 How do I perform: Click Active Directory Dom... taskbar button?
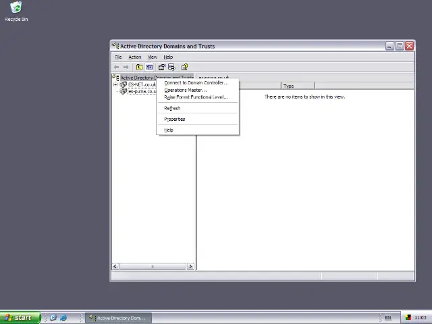pyautogui.click(x=118, y=318)
